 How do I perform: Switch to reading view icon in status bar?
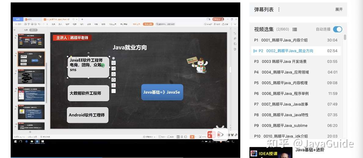(186, 137)
